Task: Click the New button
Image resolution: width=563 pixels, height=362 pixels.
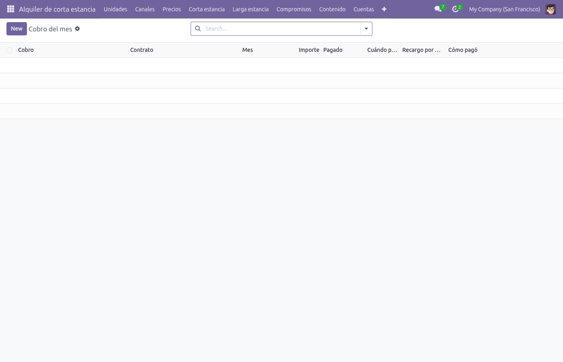Action: coord(16,29)
